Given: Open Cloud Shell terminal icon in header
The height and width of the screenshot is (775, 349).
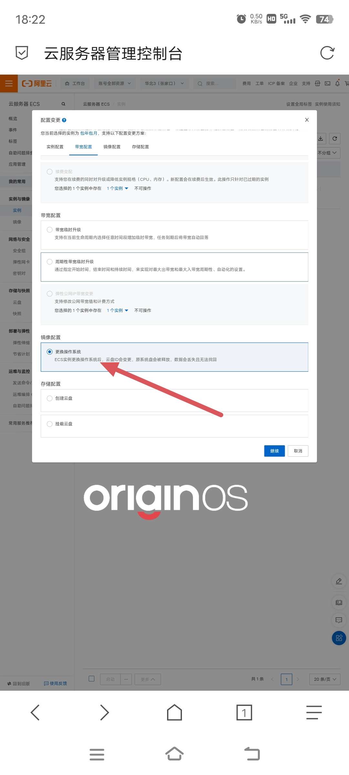Looking at the screenshot, I should 327,83.
